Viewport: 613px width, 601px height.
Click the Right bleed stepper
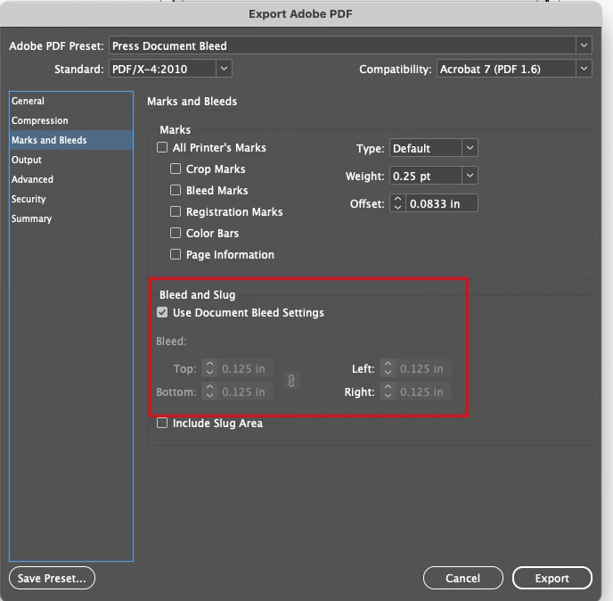[x=388, y=391]
